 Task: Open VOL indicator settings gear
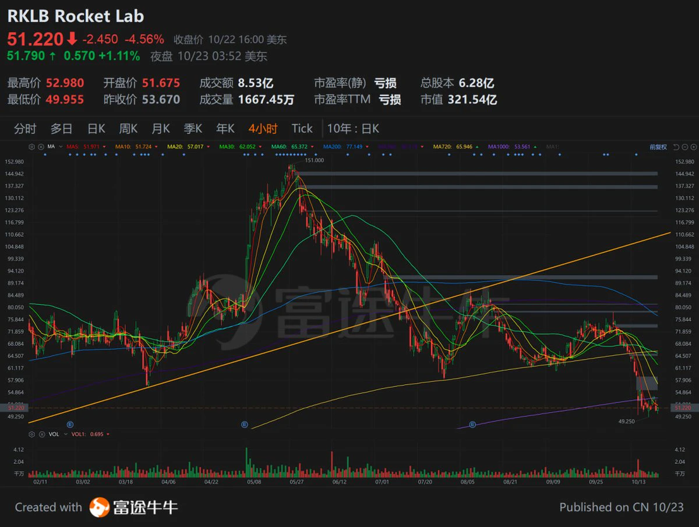coord(32,434)
